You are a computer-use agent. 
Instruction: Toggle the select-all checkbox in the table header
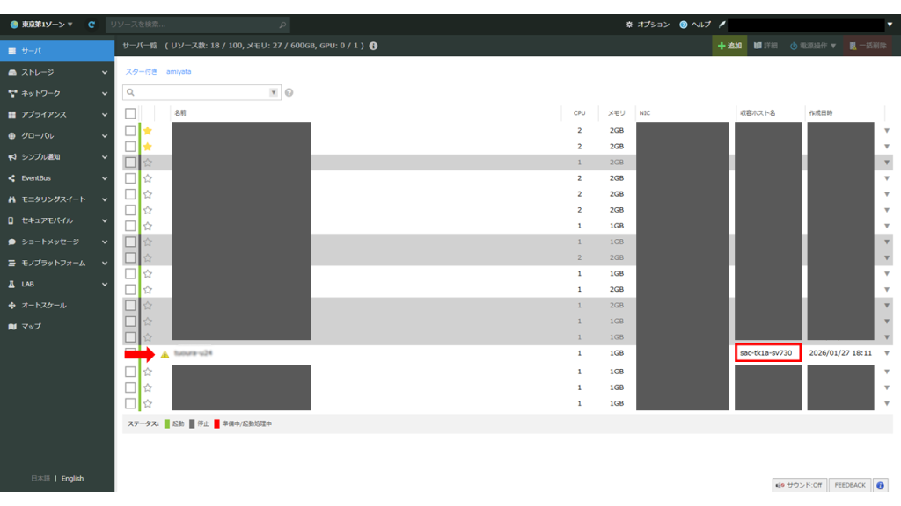point(130,113)
